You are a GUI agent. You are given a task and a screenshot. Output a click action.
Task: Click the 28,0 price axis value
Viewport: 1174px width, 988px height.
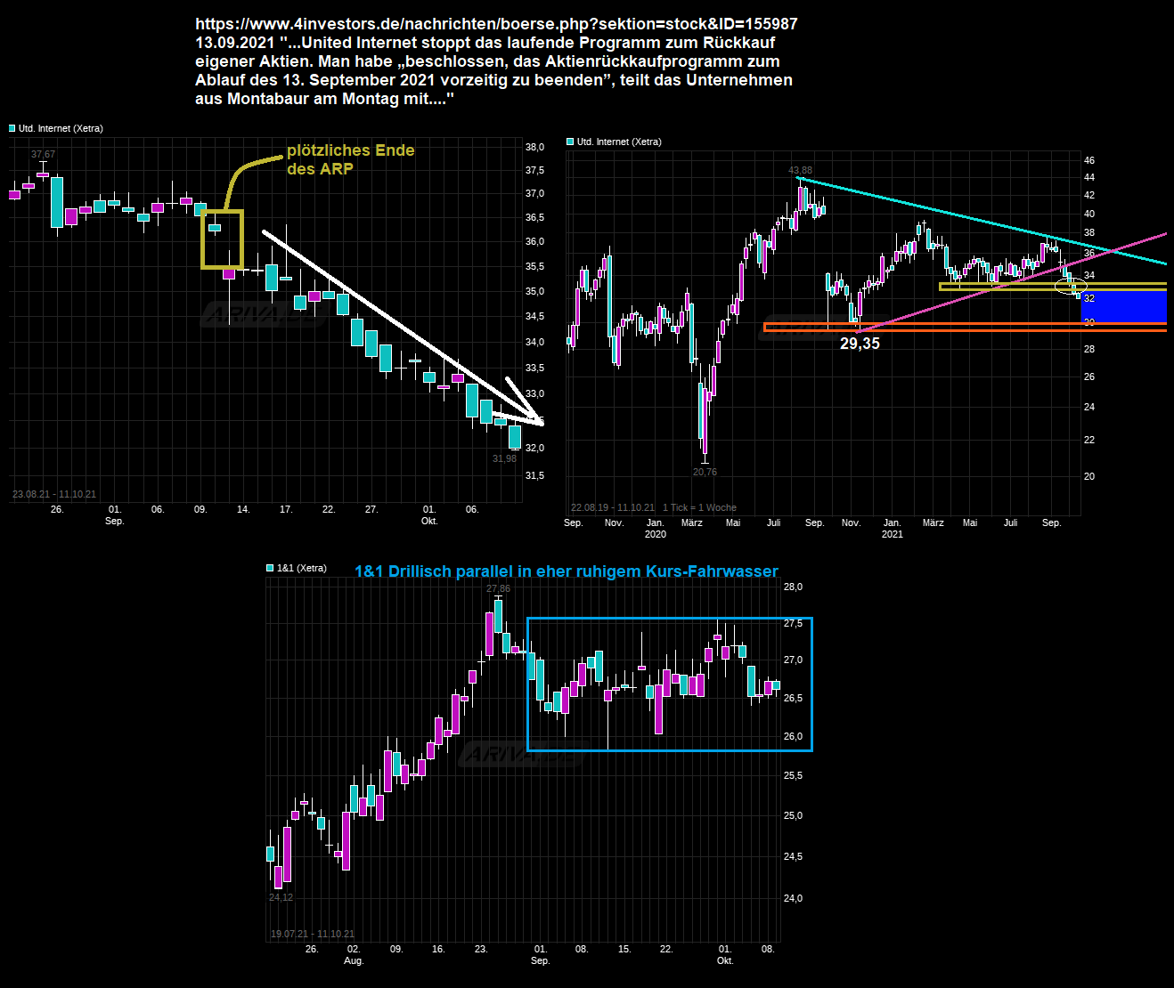793,587
